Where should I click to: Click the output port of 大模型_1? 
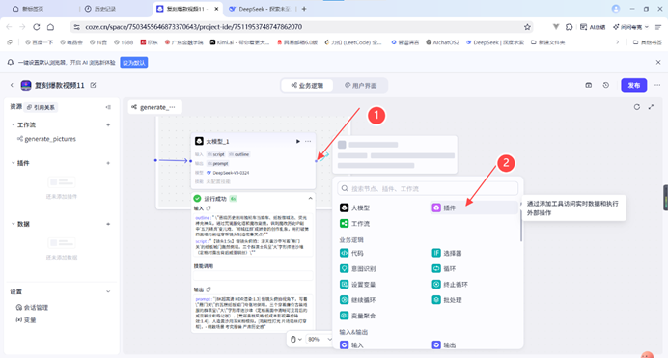coord(316,161)
